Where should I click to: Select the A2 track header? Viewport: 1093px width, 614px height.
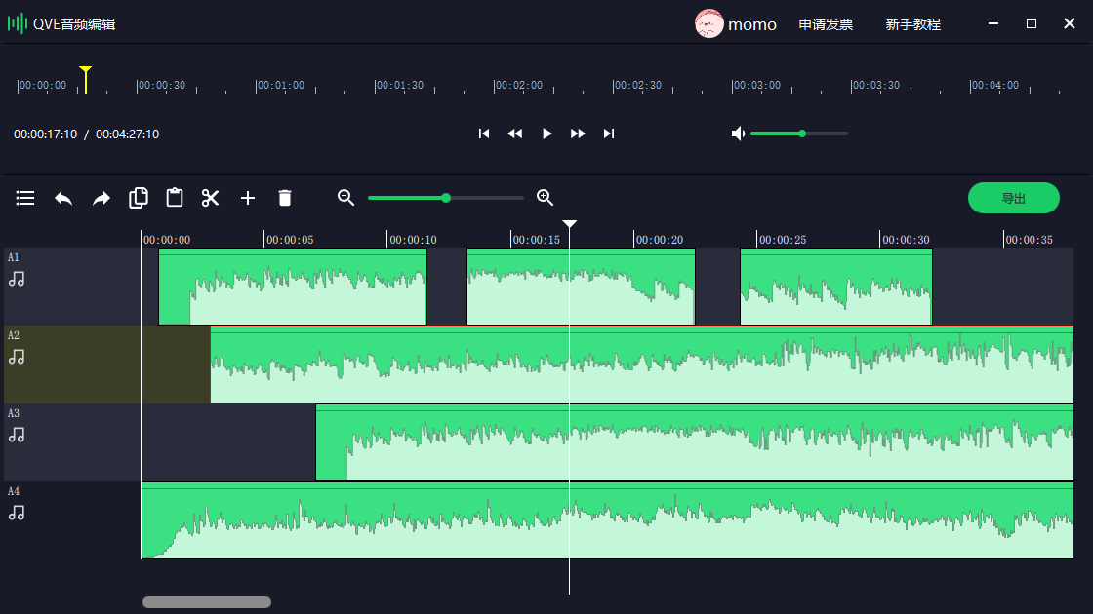point(72,365)
